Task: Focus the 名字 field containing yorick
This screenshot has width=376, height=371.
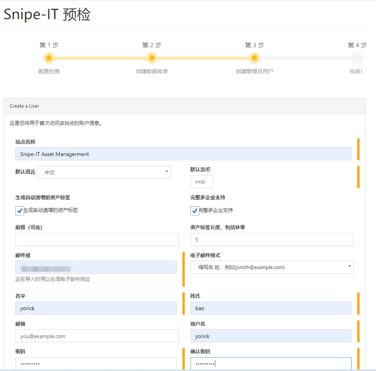Action: tap(96, 308)
